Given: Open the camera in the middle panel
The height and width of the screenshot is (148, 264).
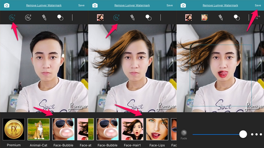Looking at the screenshot, I should pyautogui.click(x=95, y=5).
